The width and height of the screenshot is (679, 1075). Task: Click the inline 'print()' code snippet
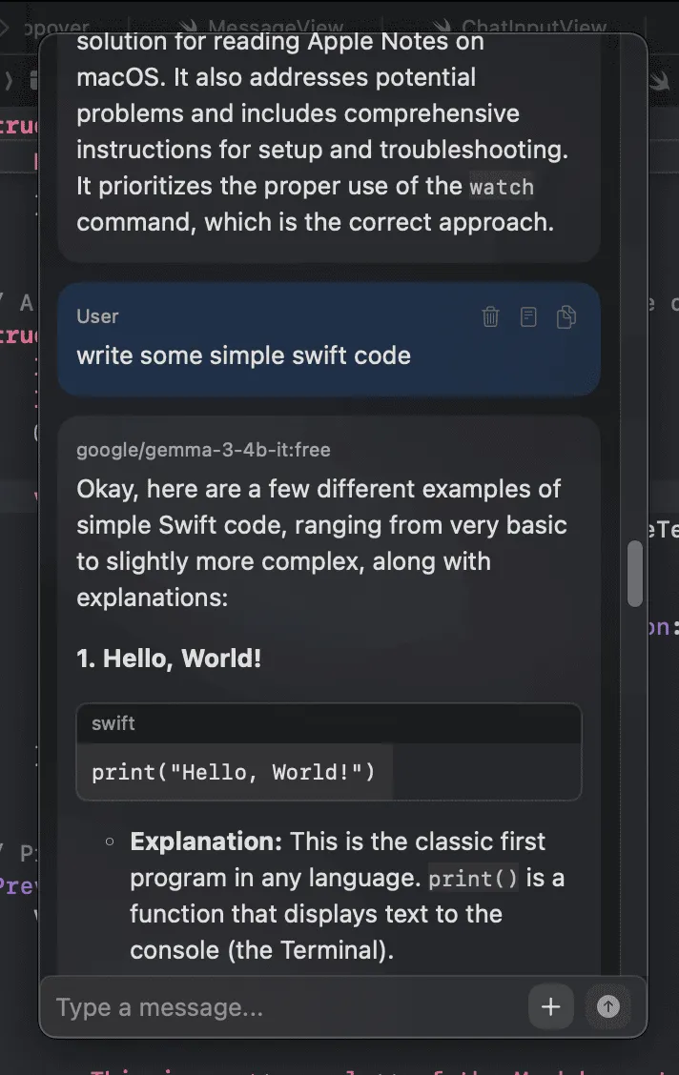click(473, 878)
